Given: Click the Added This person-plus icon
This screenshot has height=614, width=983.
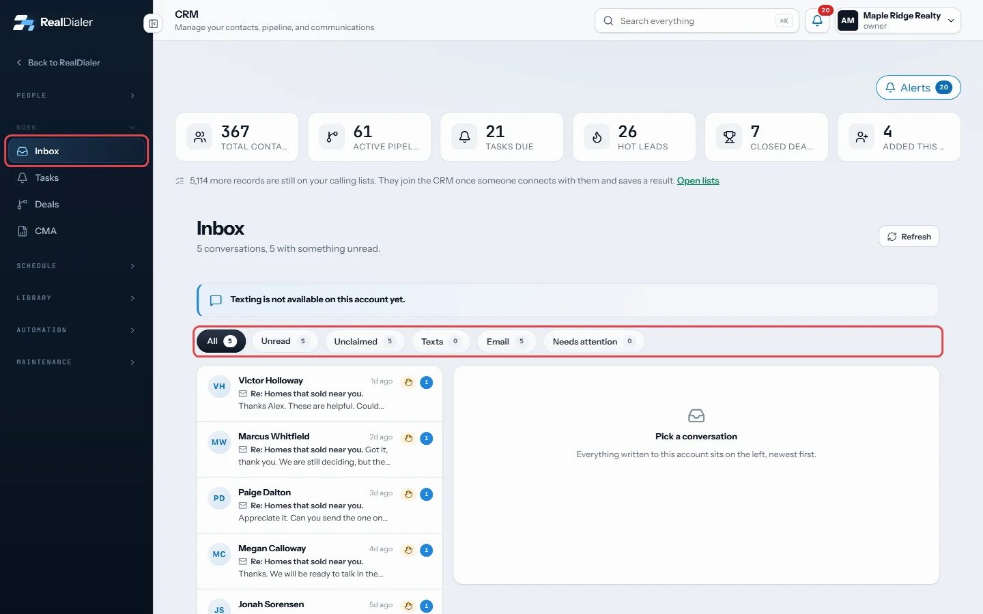Looking at the screenshot, I should pos(861,137).
